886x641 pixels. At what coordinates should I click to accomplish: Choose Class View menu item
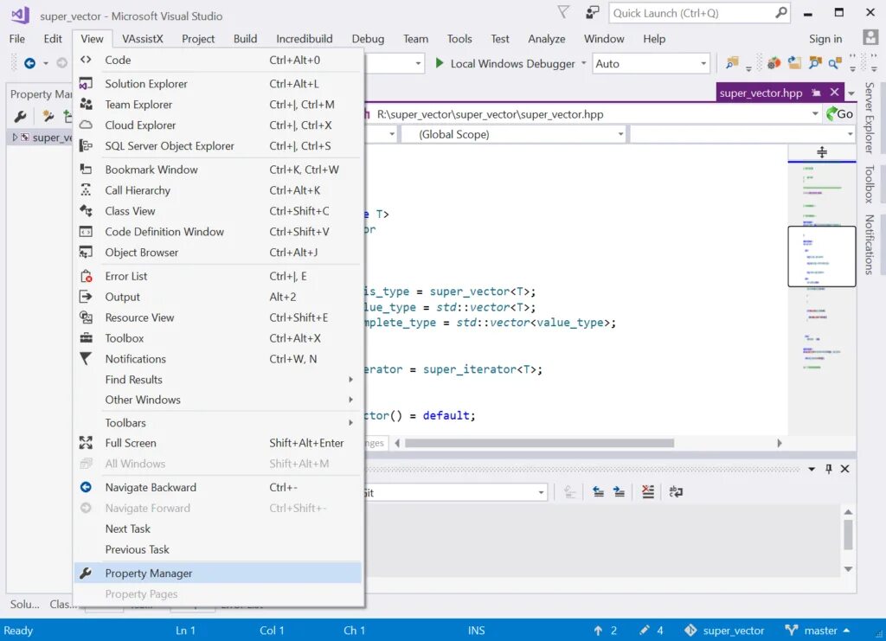point(217,211)
